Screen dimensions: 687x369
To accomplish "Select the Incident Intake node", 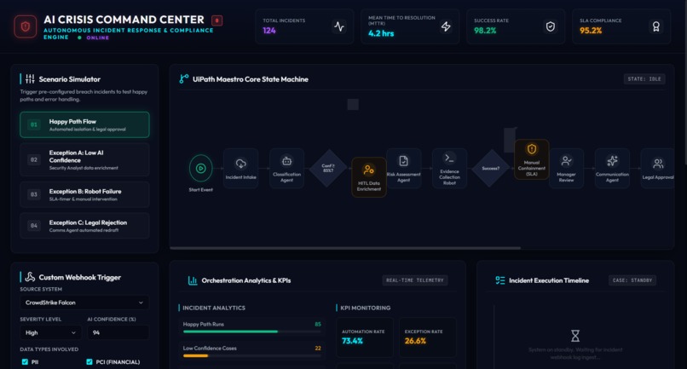I will [241, 168].
